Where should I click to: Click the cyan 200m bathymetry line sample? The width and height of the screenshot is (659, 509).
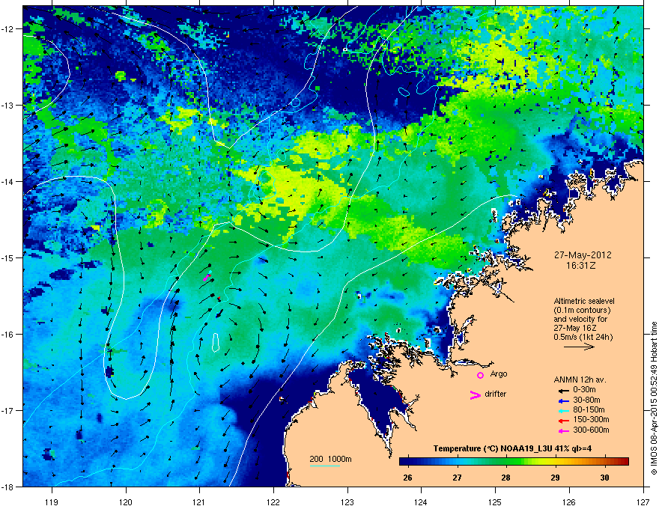324,466
